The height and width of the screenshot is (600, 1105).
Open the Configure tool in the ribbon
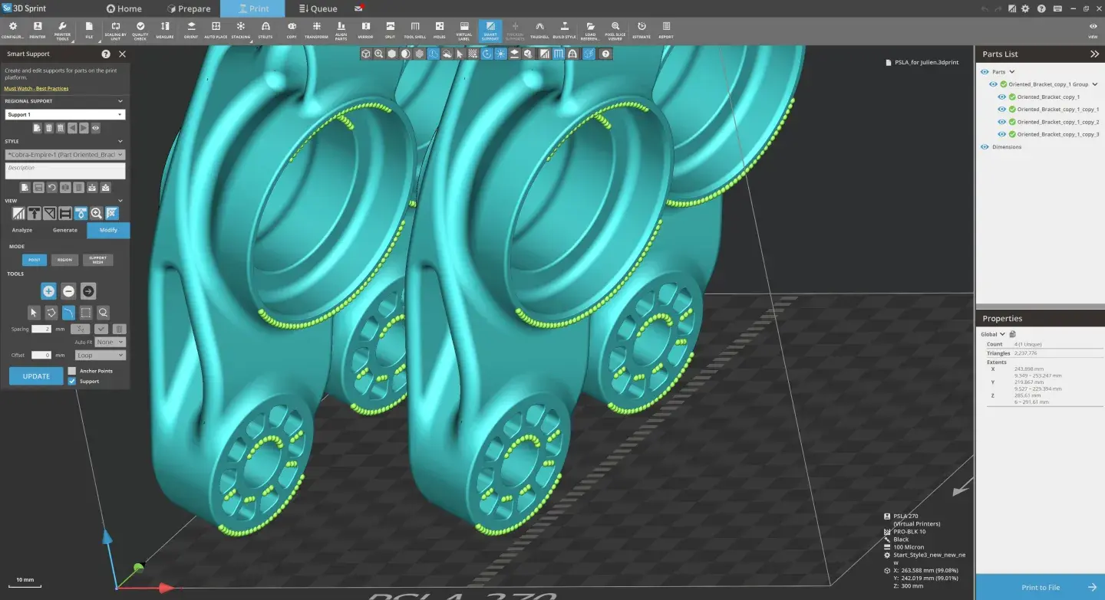[x=12, y=30]
